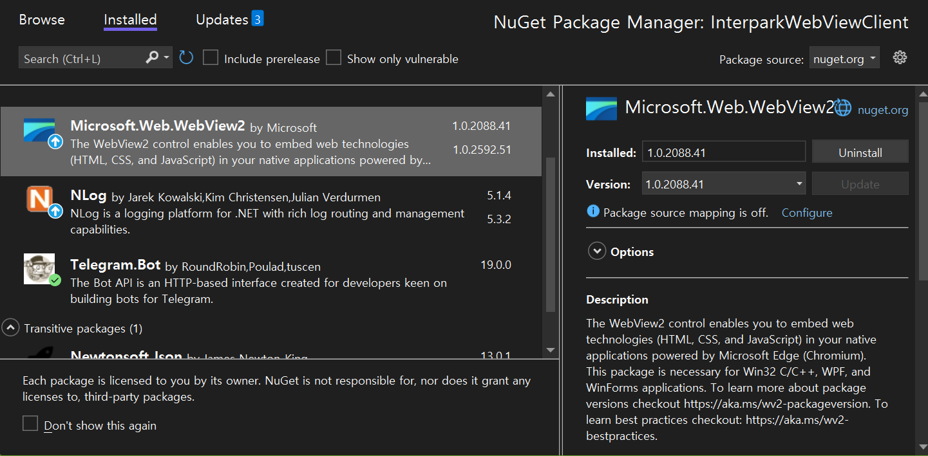This screenshot has height=456, width=928.
Task: Click Telegram.Bot version 19.0.0
Action: (x=496, y=264)
